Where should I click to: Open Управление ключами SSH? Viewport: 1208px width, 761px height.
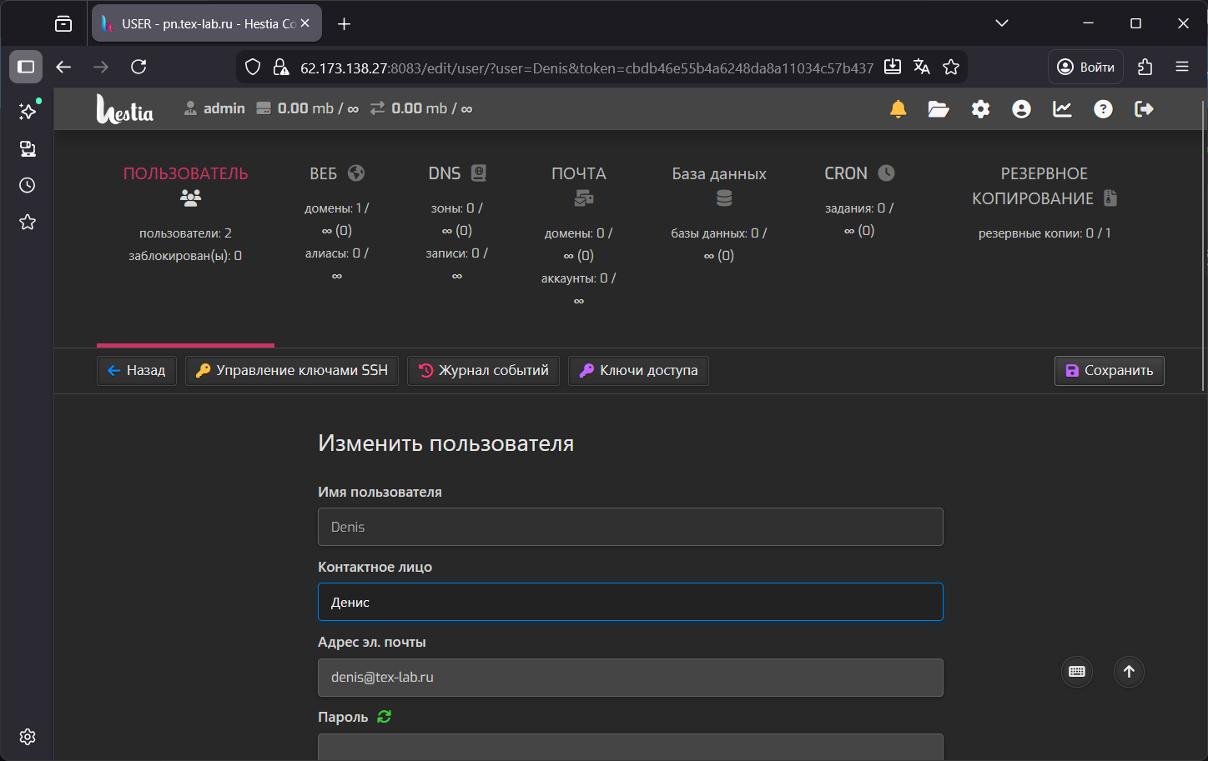(x=292, y=371)
